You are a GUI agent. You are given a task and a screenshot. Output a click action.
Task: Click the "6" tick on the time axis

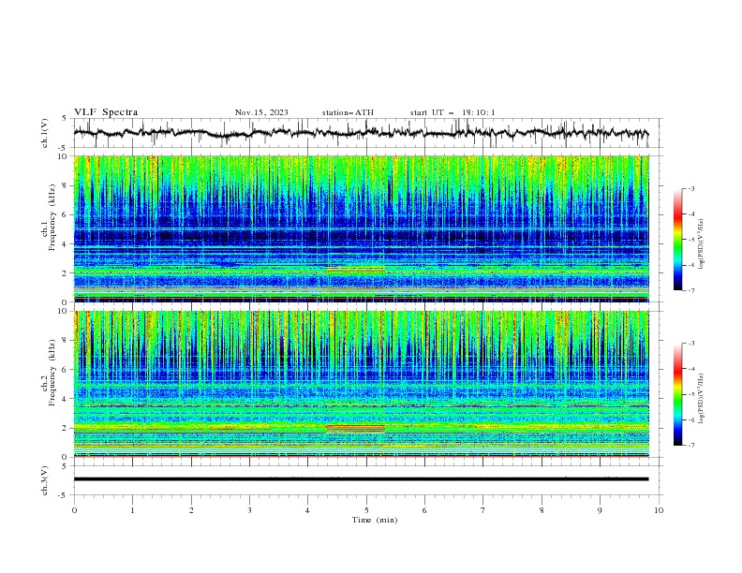424,510
